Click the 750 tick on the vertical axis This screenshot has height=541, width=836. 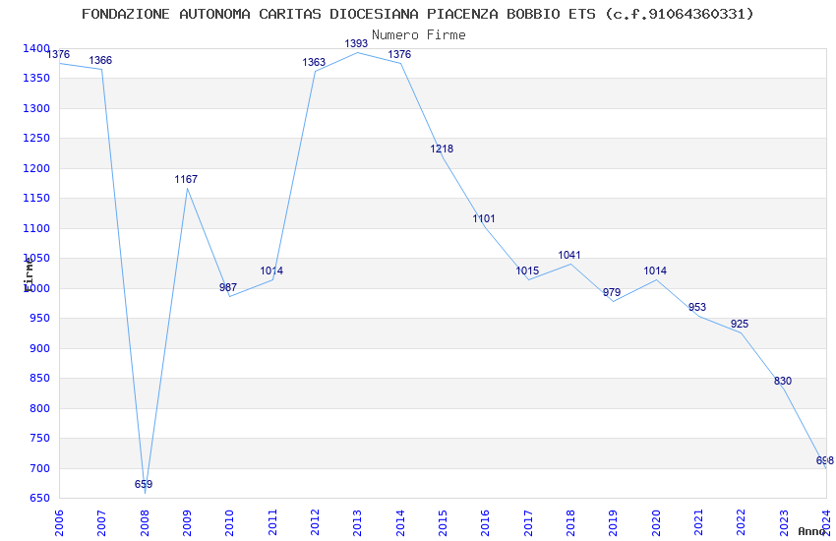point(39,438)
